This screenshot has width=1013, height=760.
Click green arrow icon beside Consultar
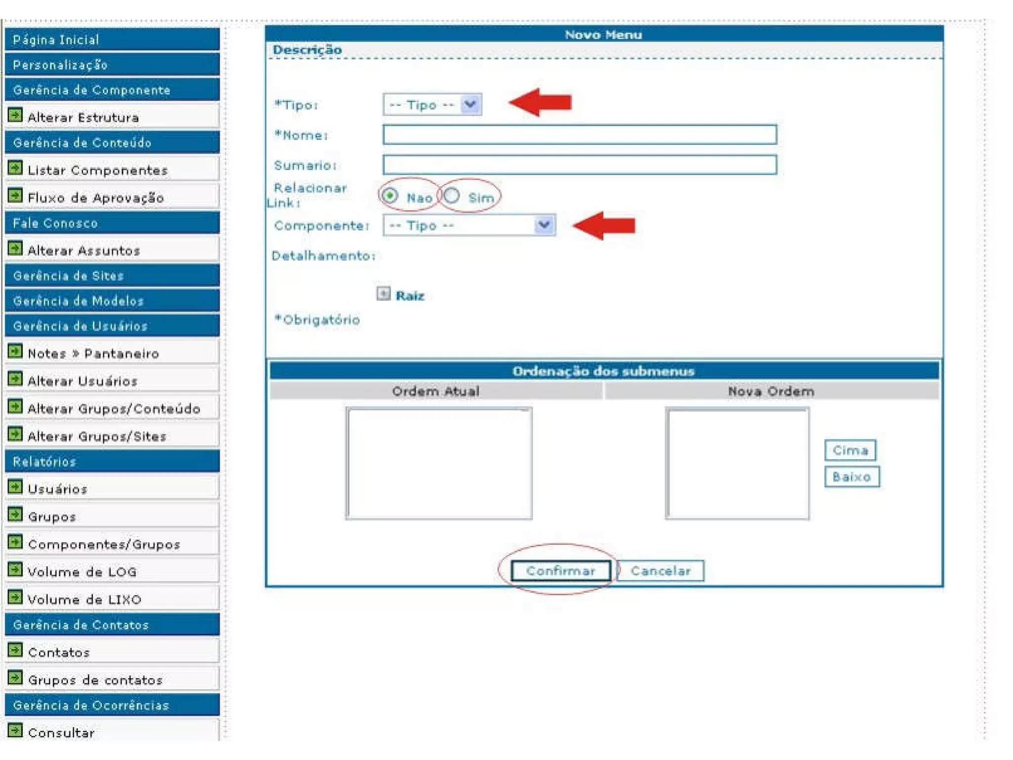[15, 730]
